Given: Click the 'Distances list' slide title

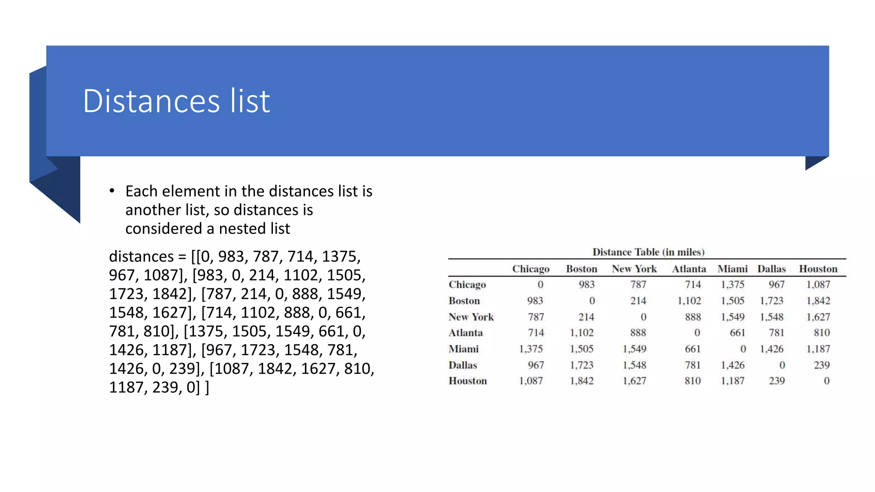Looking at the screenshot, I should coord(176,101).
